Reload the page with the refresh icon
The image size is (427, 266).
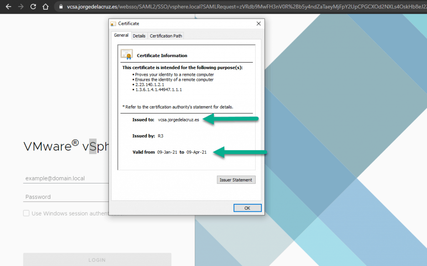click(x=33, y=7)
